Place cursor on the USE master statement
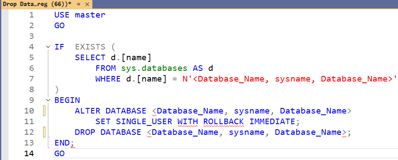The height and width of the screenshot is (160, 398). point(80,15)
